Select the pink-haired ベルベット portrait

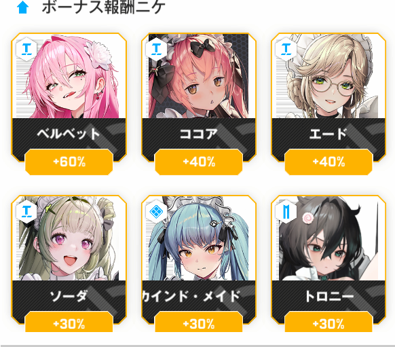pyautogui.click(x=69, y=76)
